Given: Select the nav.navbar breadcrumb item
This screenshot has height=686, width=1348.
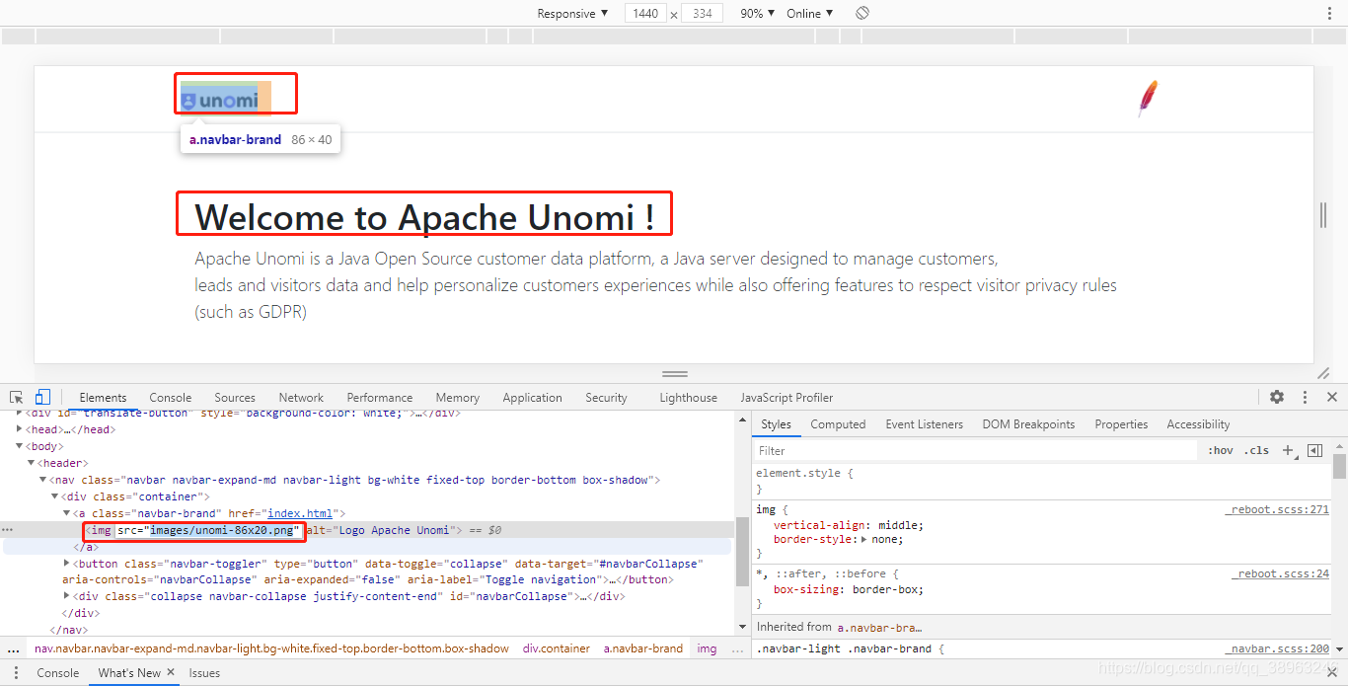Looking at the screenshot, I should [272, 648].
